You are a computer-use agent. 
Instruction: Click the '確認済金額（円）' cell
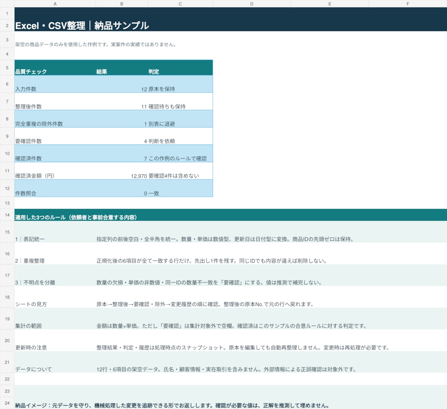[55, 171]
